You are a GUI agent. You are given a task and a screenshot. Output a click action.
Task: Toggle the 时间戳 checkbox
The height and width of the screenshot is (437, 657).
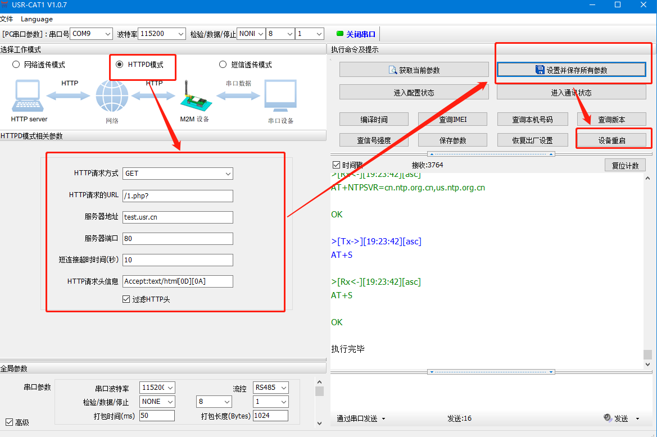coord(337,165)
